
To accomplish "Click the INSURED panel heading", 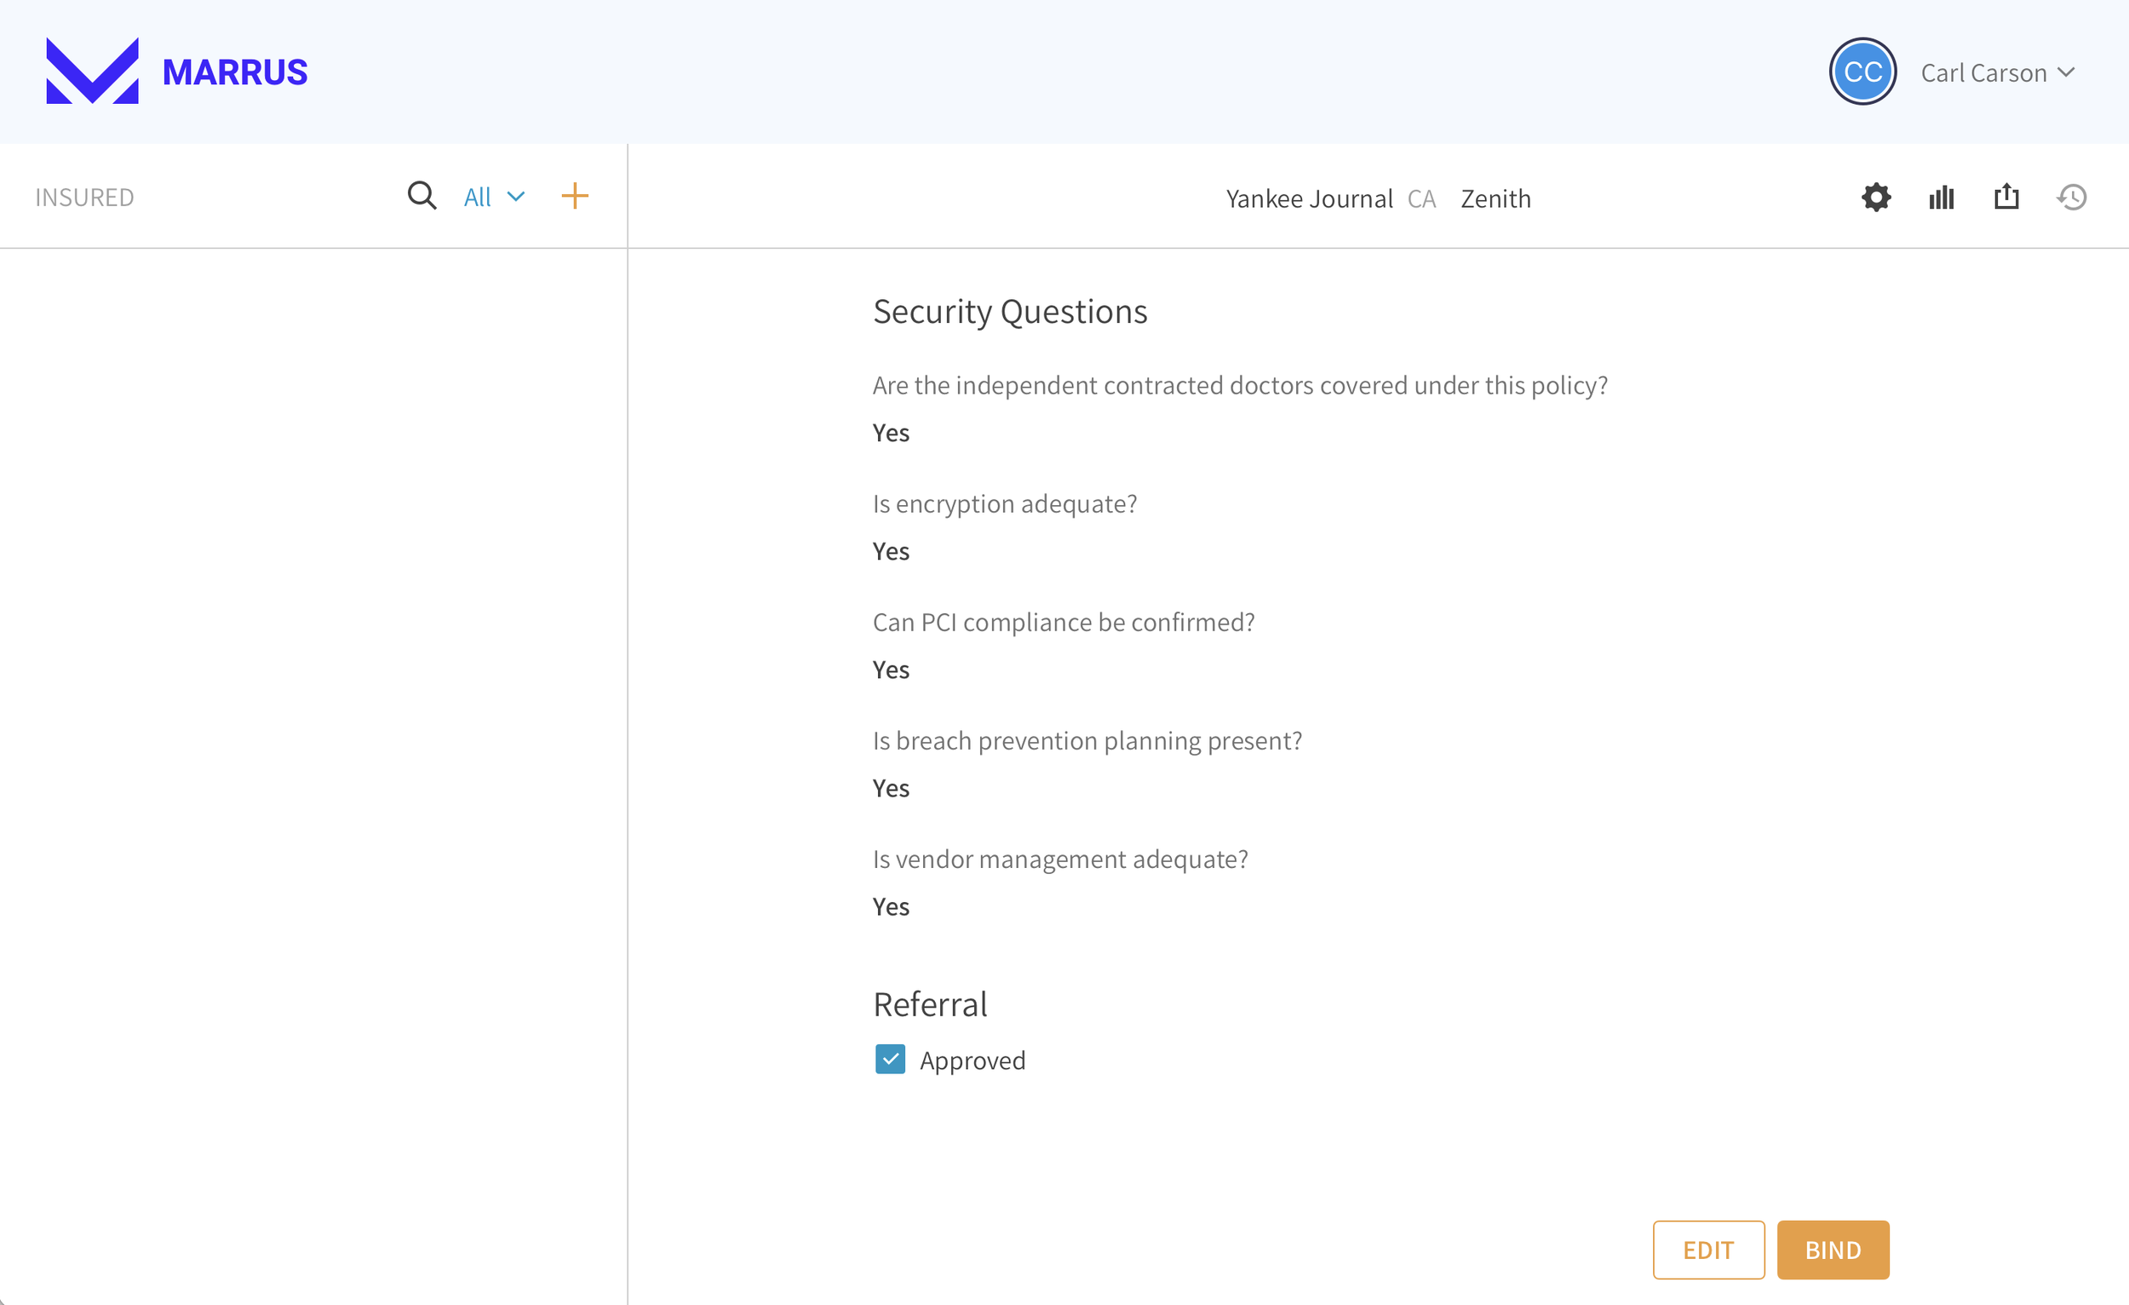I will (84, 198).
